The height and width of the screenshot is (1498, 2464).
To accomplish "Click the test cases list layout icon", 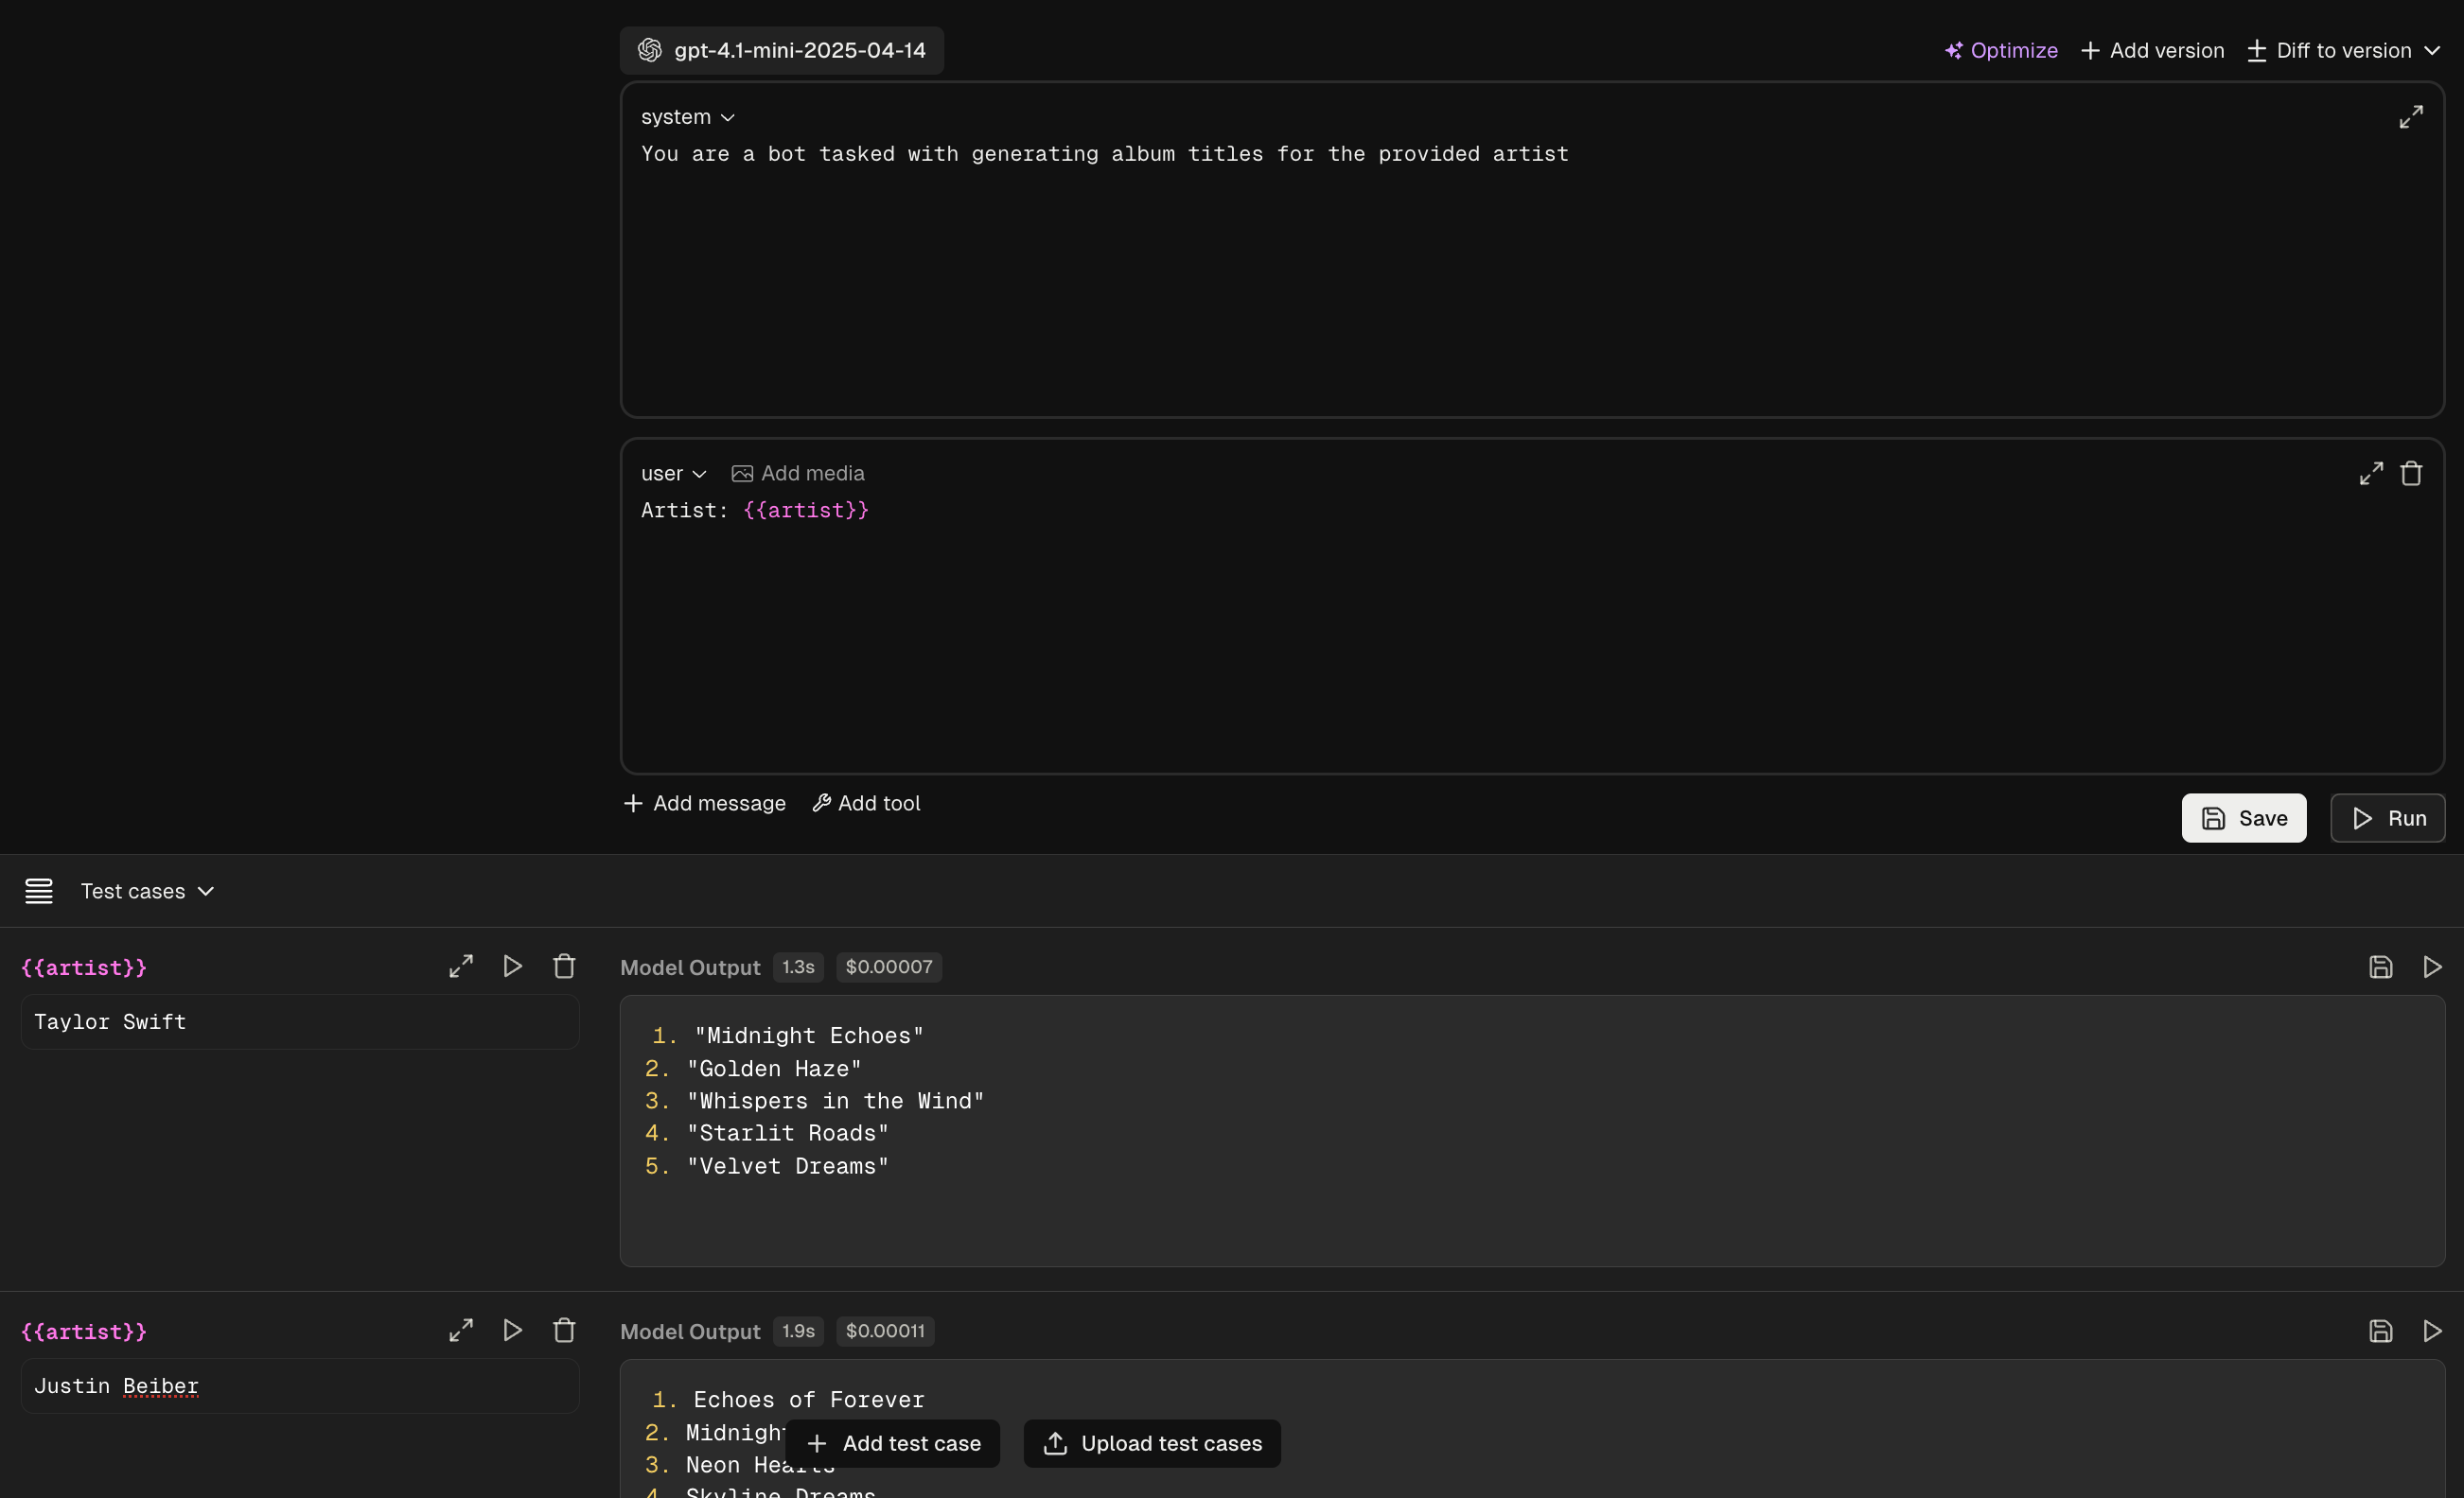I will 39,891.
